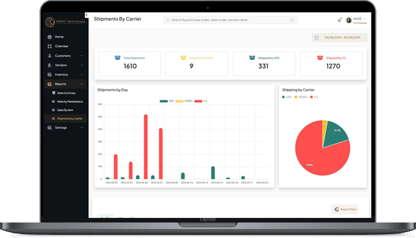Expand the Vendors menu chevron

click(82, 65)
